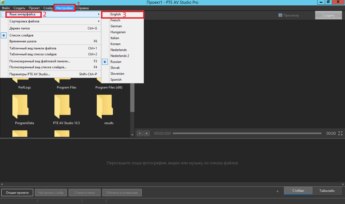Select Korean interface language
Screen dimensions: 345x204
click(123, 44)
